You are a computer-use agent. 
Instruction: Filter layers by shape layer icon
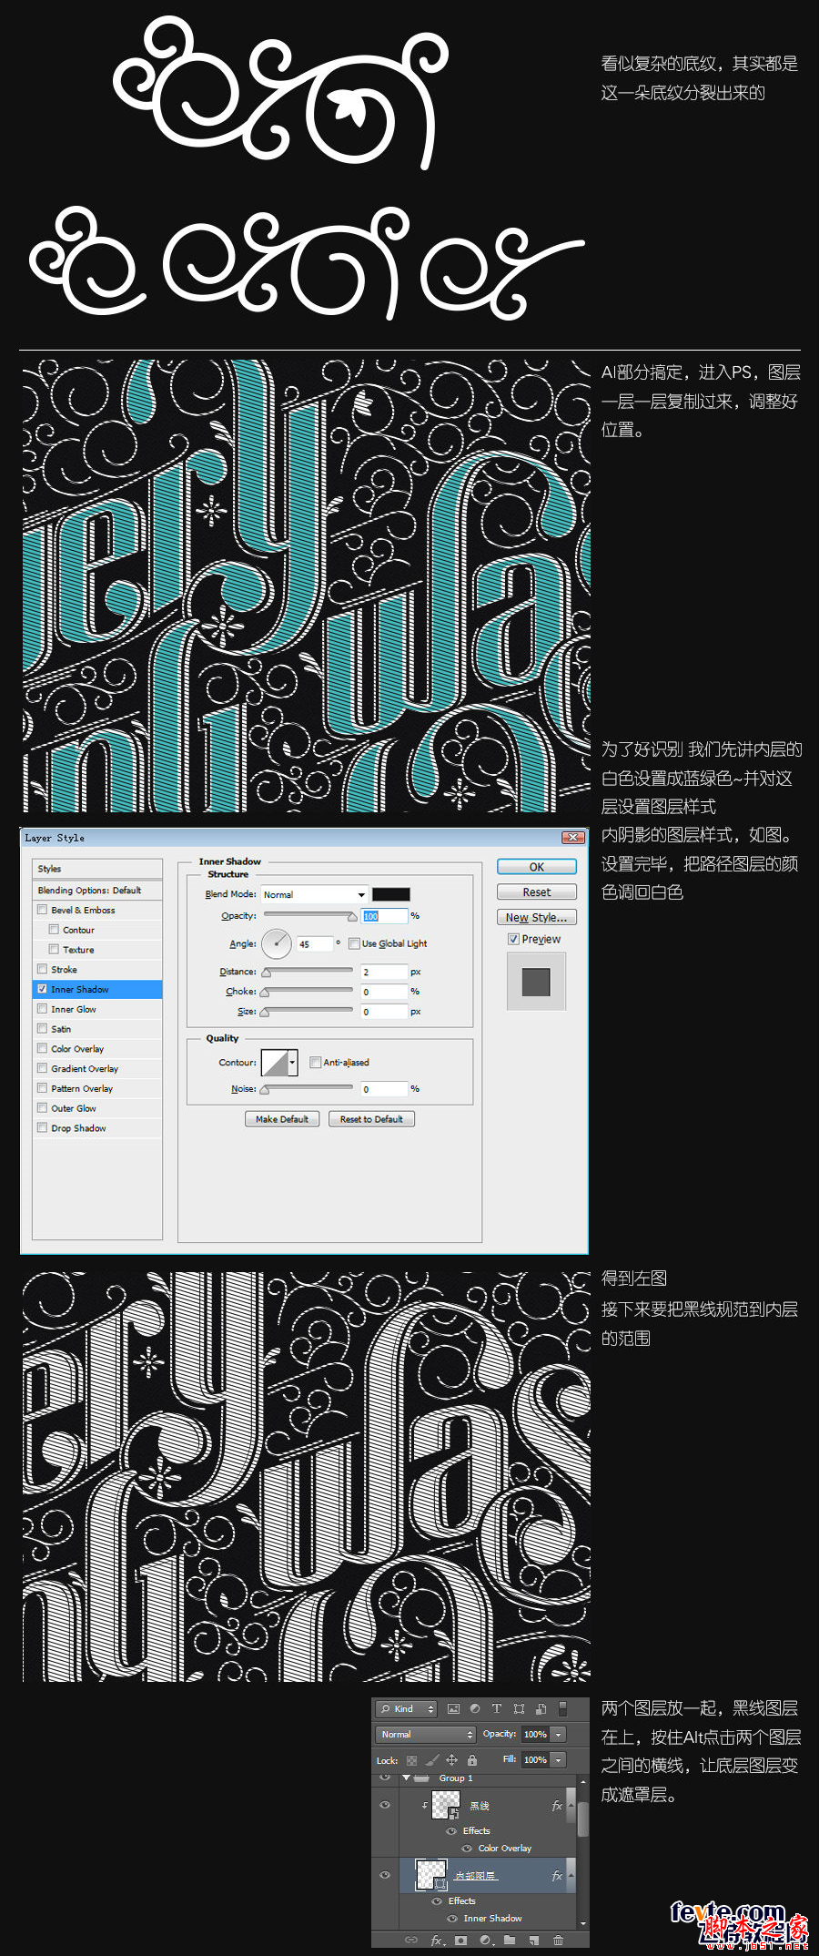(x=519, y=1709)
